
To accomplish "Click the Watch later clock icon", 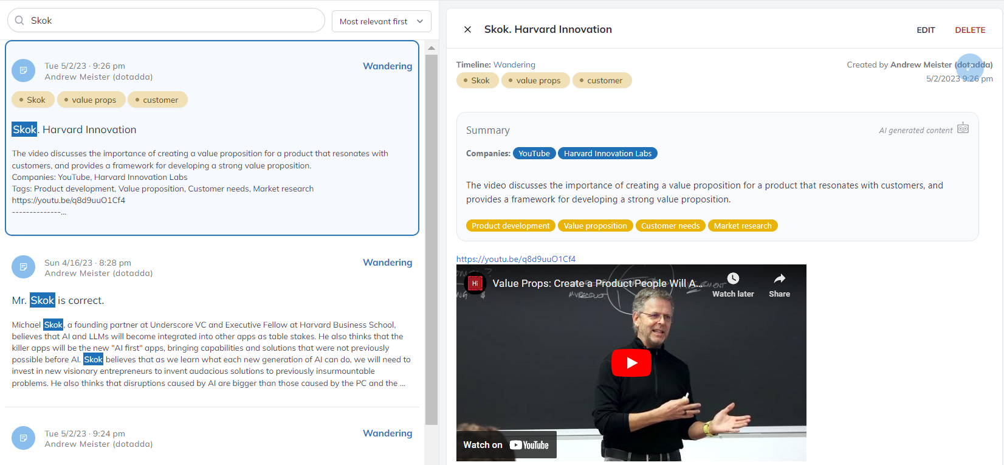I will coord(733,279).
